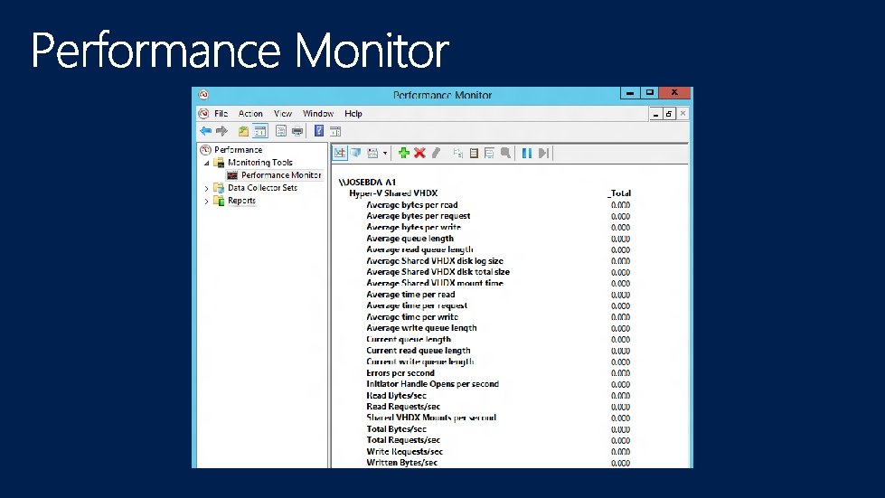Open the Properties icon in monitor toolbar
Viewport: 885px width, 498px height.
[x=489, y=153]
